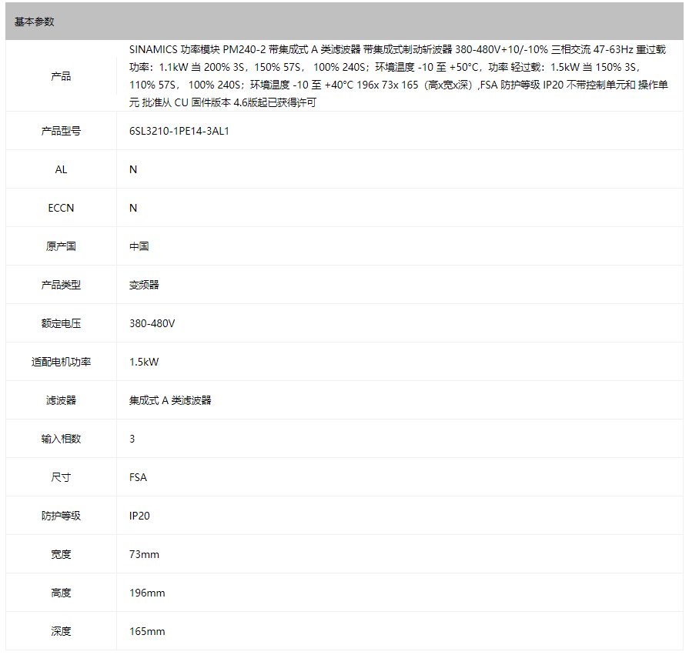Select the 额定电压 row label
Image resolution: width=689 pixels, height=655 pixels.
(61, 323)
